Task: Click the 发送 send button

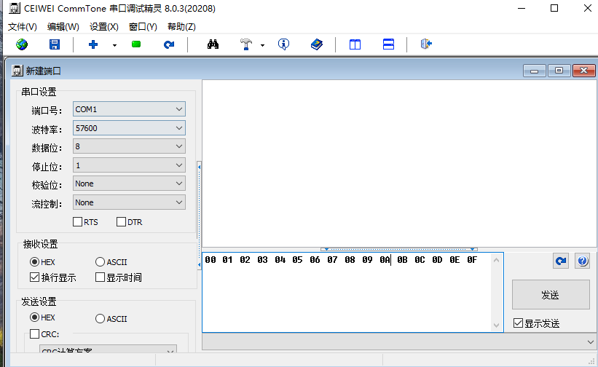Action: click(551, 295)
